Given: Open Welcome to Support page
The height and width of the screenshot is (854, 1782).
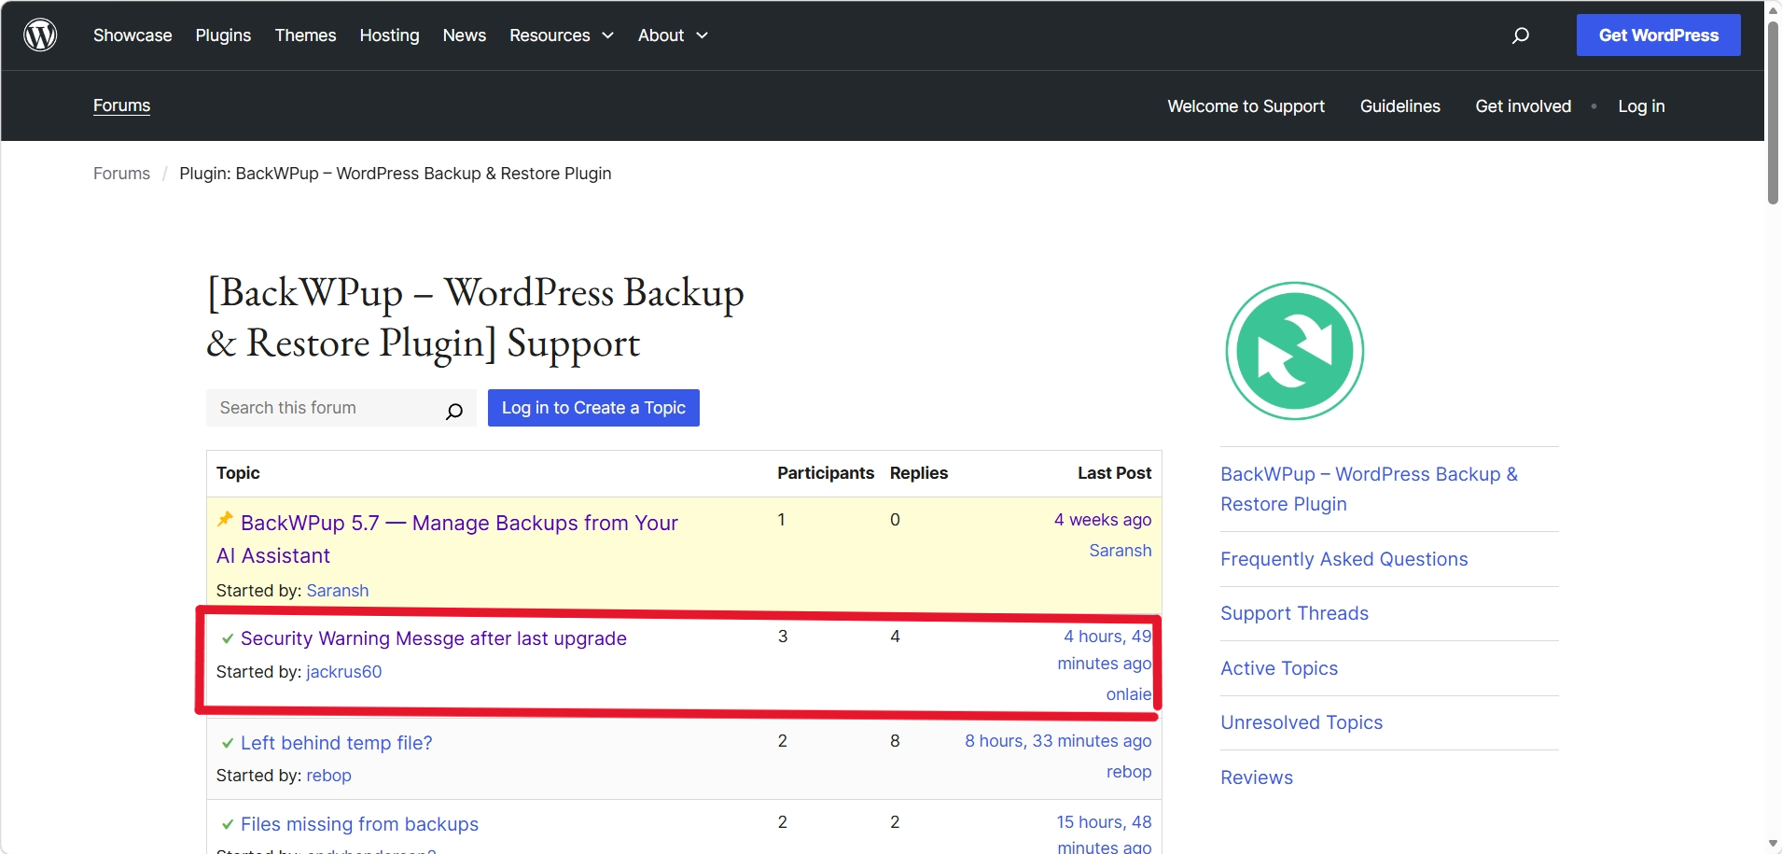Looking at the screenshot, I should tap(1246, 106).
